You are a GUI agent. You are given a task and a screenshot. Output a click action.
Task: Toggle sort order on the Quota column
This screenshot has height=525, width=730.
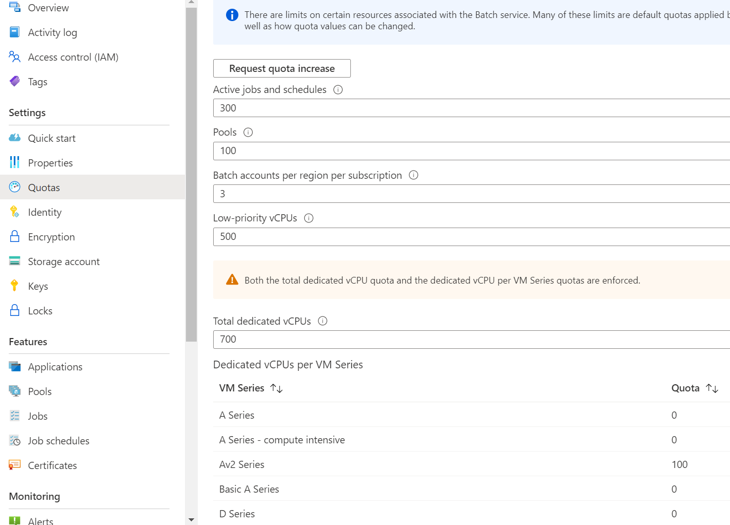tap(713, 388)
